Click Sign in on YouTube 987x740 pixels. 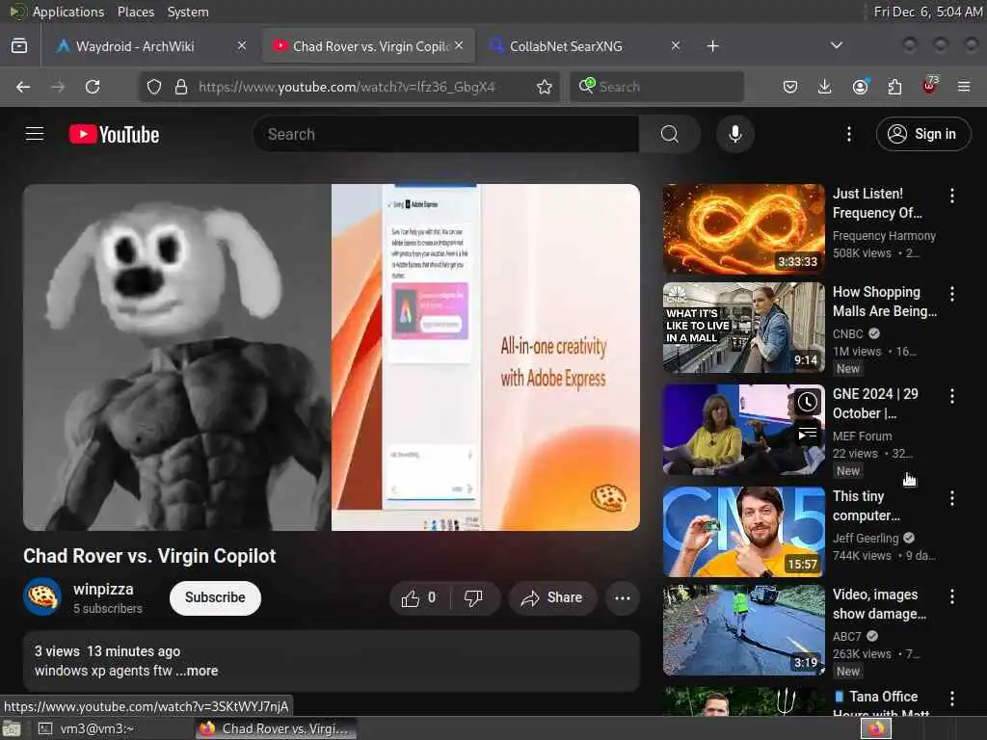click(x=922, y=134)
